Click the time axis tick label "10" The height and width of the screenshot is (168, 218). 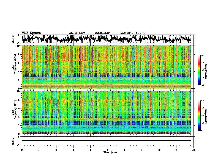click(194, 150)
